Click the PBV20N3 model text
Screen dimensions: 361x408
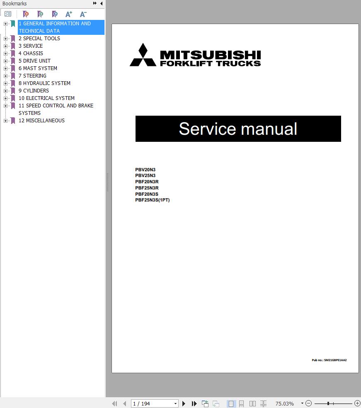click(x=145, y=170)
